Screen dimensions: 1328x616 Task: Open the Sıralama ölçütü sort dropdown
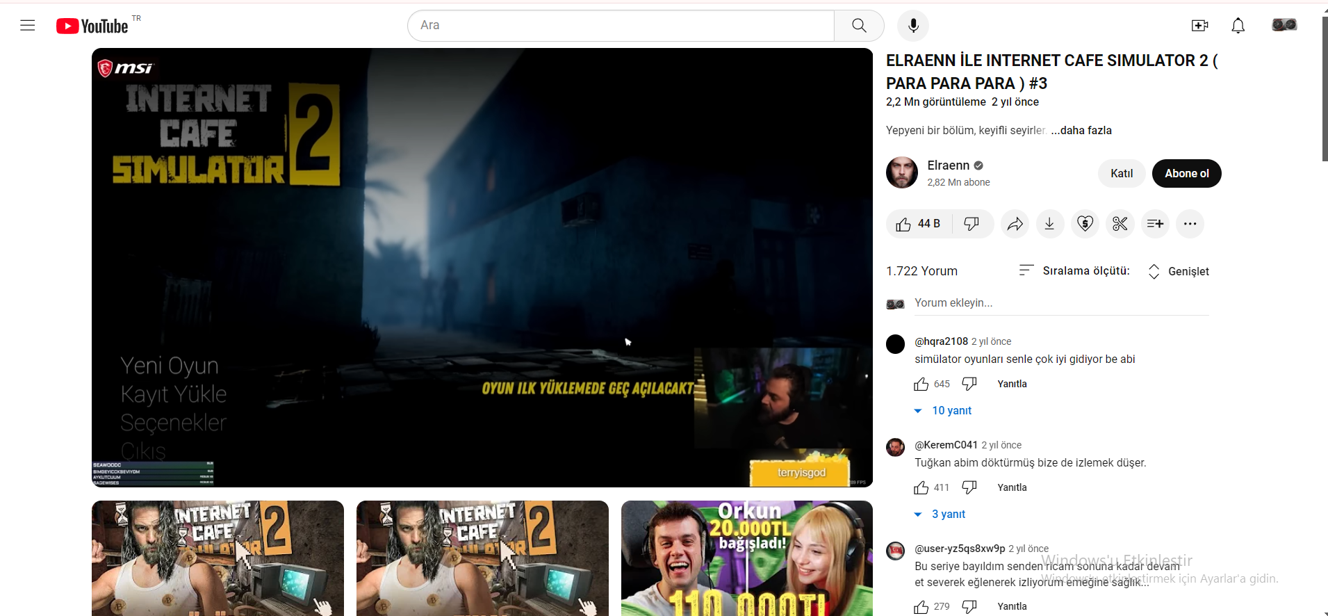[1074, 271]
